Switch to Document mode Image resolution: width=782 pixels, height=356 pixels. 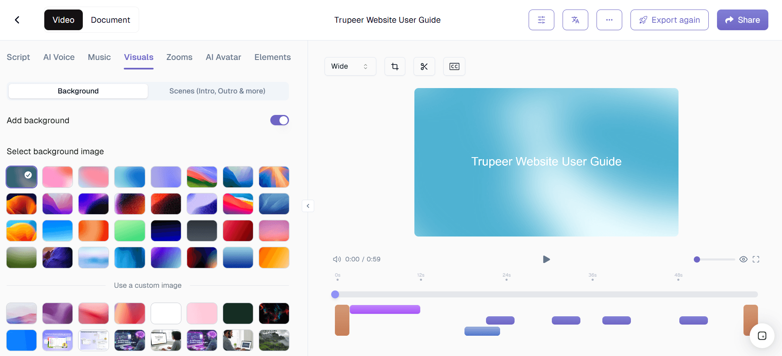coord(111,20)
